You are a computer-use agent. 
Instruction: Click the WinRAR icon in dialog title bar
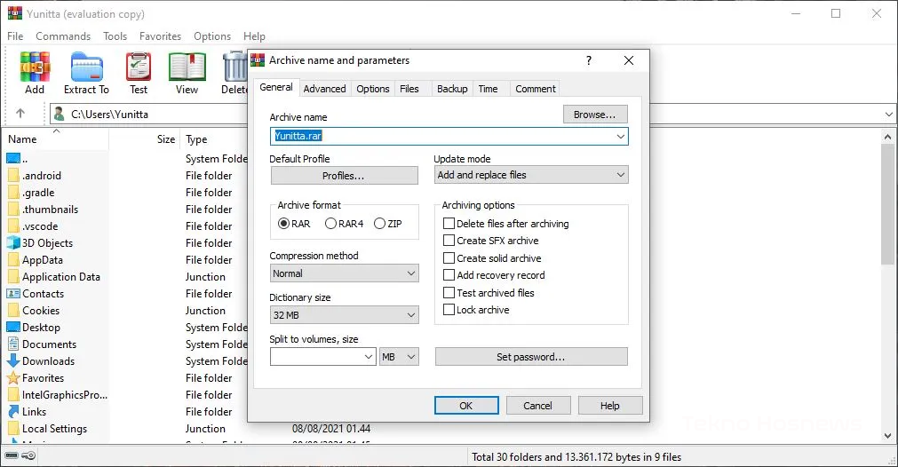coord(258,60)
